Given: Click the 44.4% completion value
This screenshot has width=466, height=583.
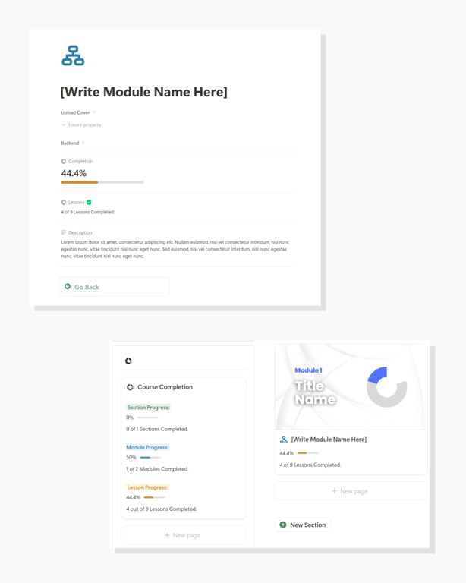Looking at the screenshot, I should pos(74,173).
